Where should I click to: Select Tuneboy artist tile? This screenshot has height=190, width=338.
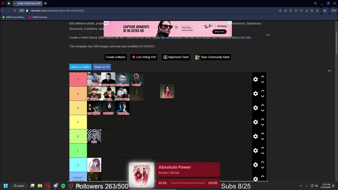tap(94, 94)
